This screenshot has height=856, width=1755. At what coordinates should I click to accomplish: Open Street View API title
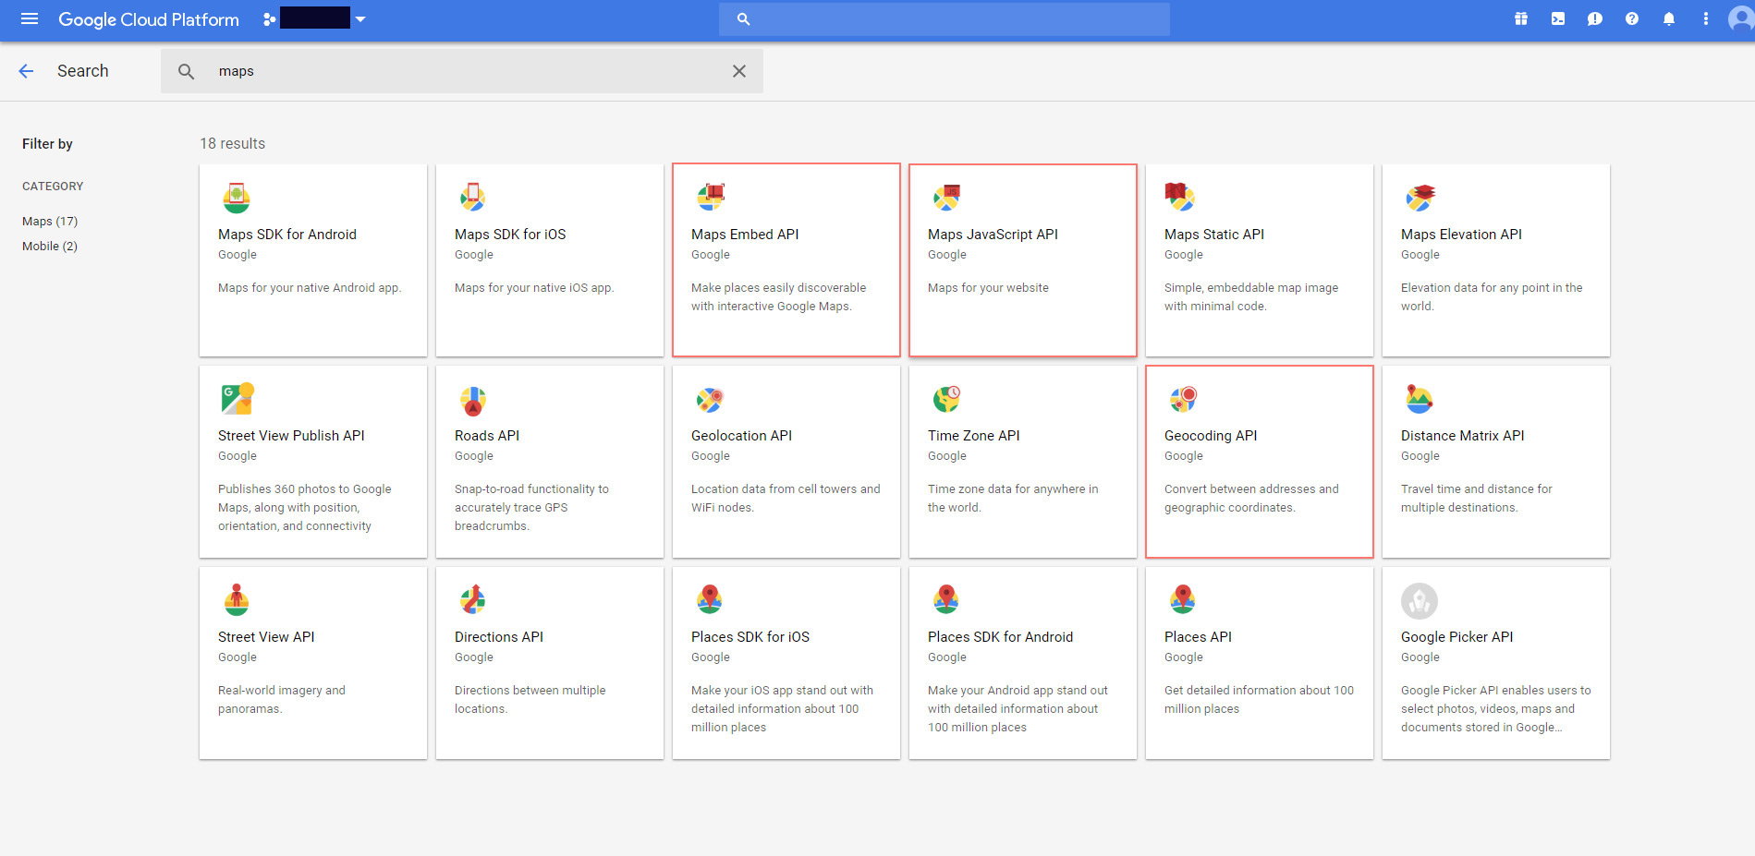point(266,637)
